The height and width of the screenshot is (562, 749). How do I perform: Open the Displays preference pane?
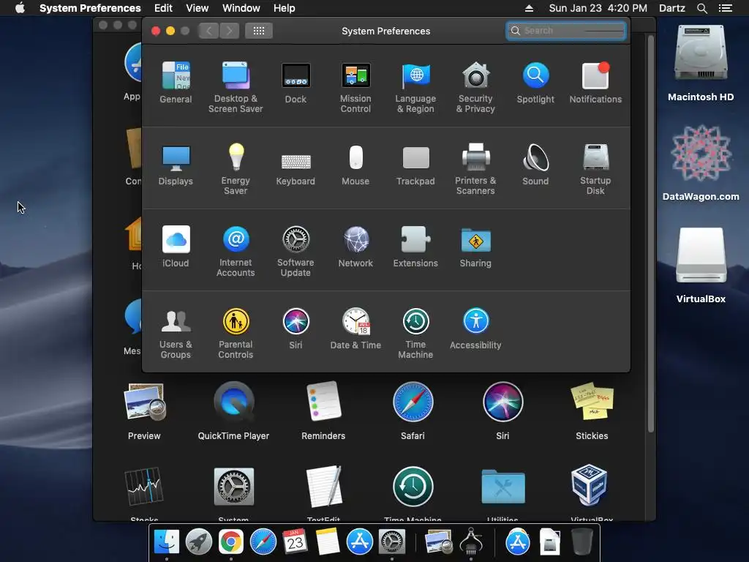(x=176, y=165)
